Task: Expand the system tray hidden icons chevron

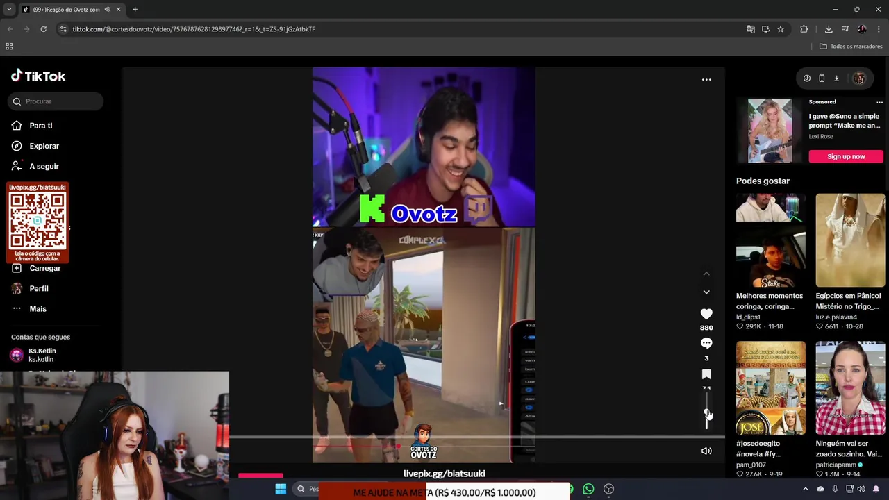Action: coord(806,490)
